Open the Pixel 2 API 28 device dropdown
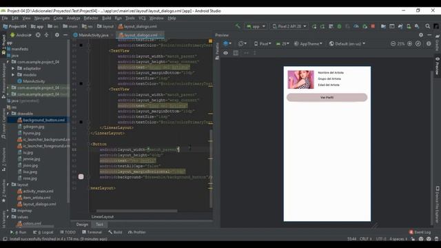Viewport: 441px width, 248px height. tap(289, 26)
